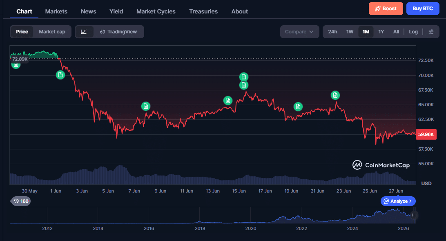Click the candlestick icon beside TradingView
The width and height of the screenshot is (446, 241).
coord(103,32)
